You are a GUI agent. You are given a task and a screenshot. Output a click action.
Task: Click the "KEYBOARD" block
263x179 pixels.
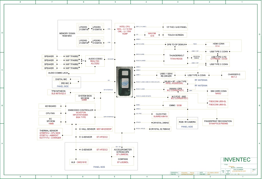click(x=50, y=106)
